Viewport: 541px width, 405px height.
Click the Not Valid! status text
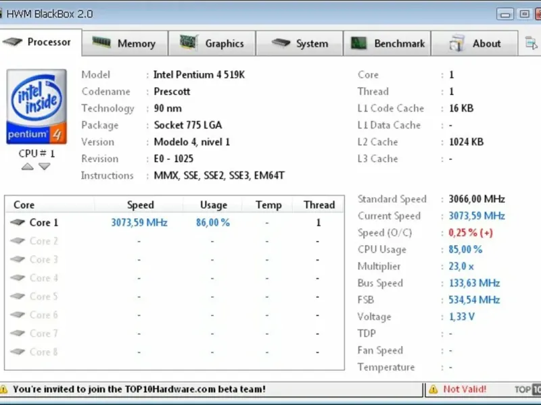point(465,389)
